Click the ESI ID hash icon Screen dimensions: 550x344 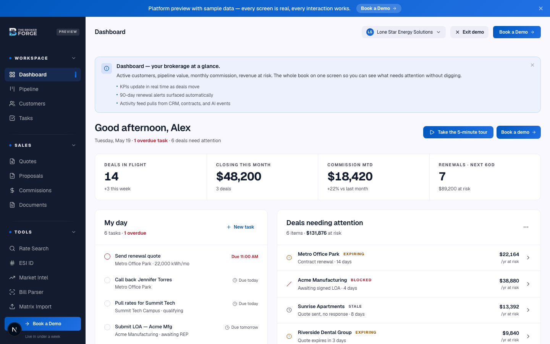click(12, 263)
